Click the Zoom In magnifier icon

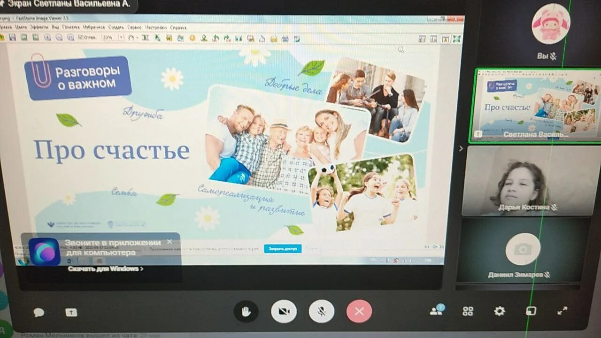(x=47, y=38)
